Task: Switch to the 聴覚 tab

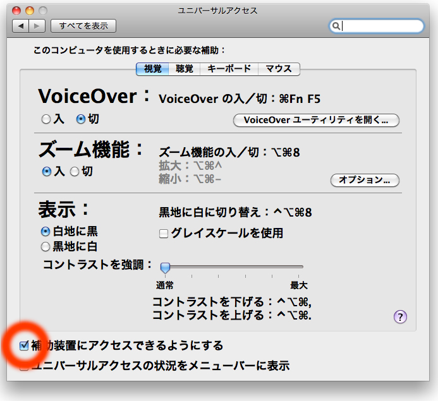Action: click(185, 69)
